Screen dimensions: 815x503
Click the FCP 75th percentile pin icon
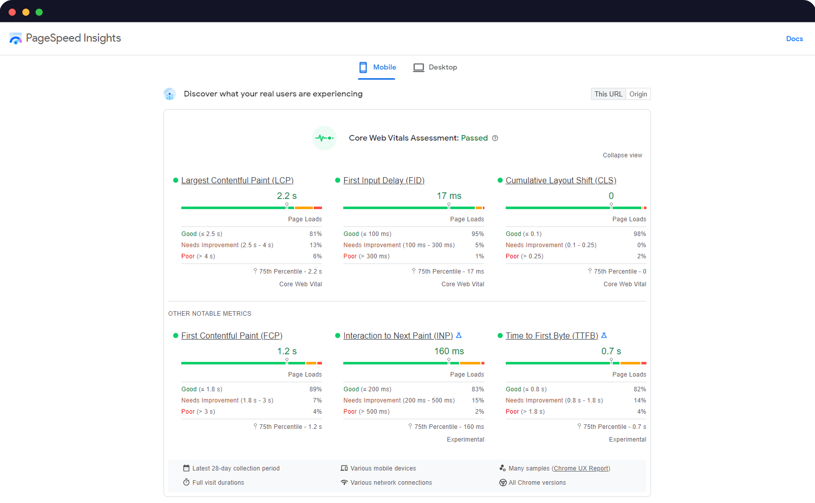click(x=255, y=426)
